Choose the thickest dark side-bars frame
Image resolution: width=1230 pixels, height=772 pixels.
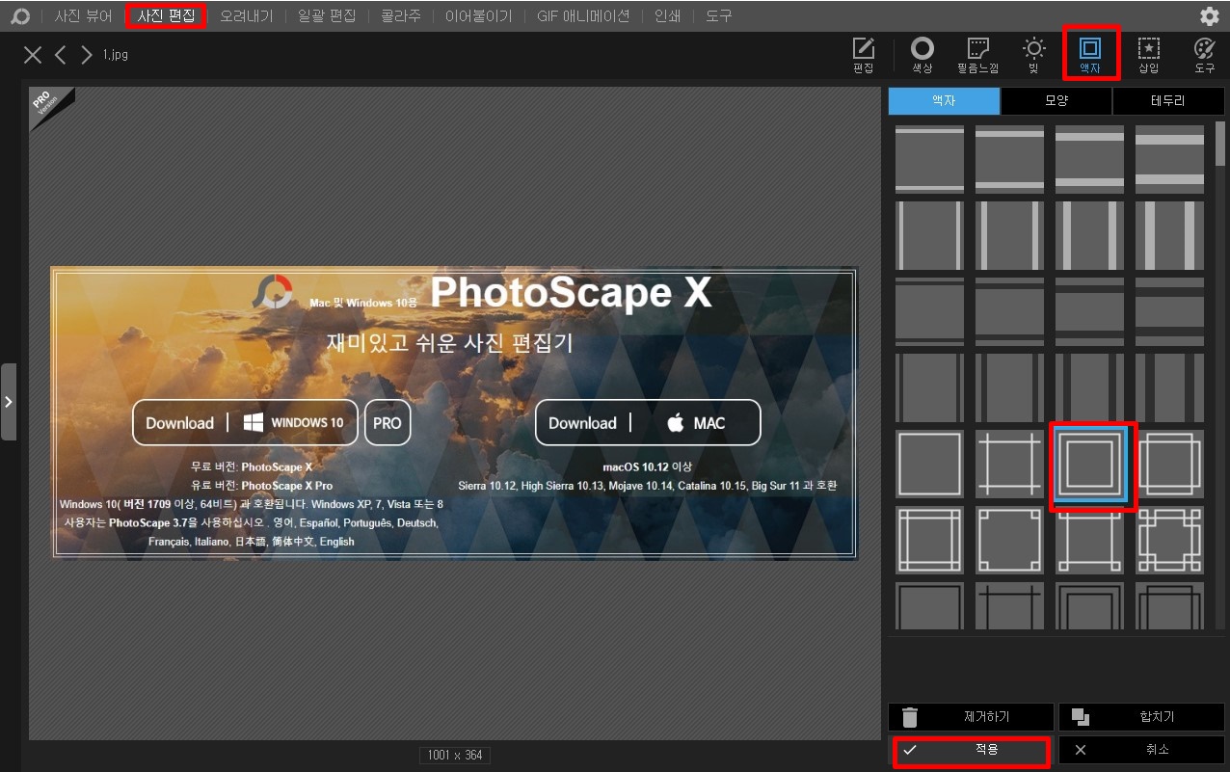pyautogui.click(x=1169, y=387)
